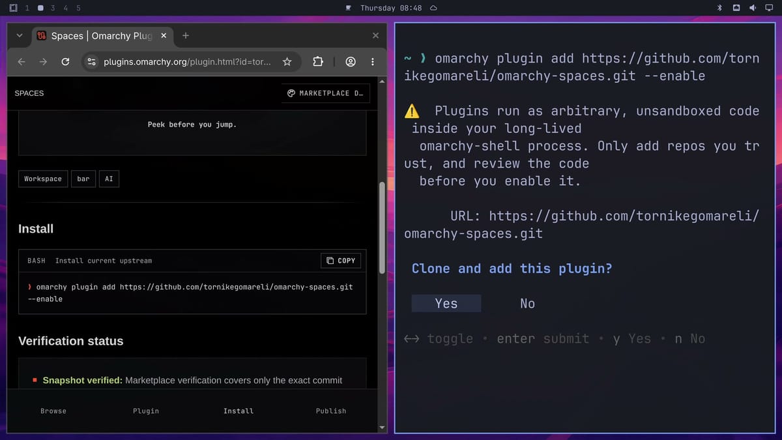The width and height of the screenshot is (782, 440).
Task: Go to the Plugin section
Action: [x=146, y=411]
